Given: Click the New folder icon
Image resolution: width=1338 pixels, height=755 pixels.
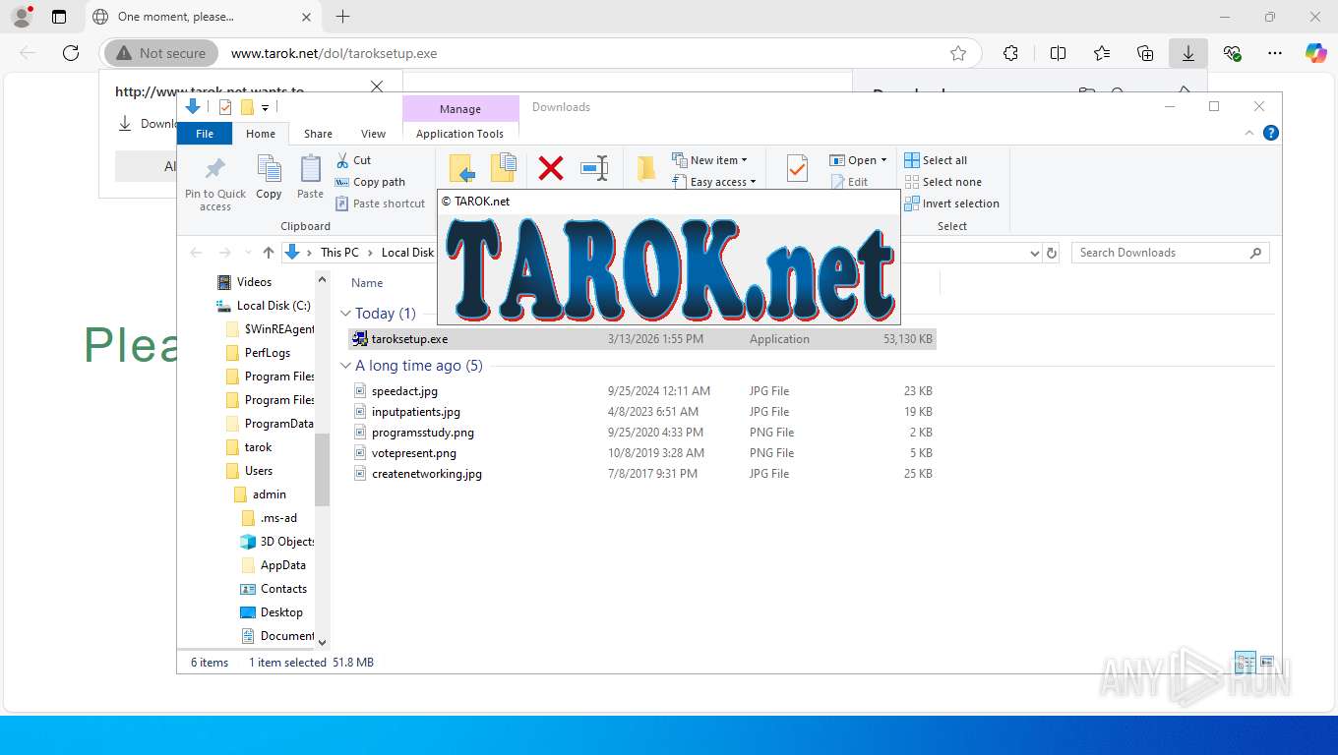Looking at the screenshot, I should [x=646, y=168].
